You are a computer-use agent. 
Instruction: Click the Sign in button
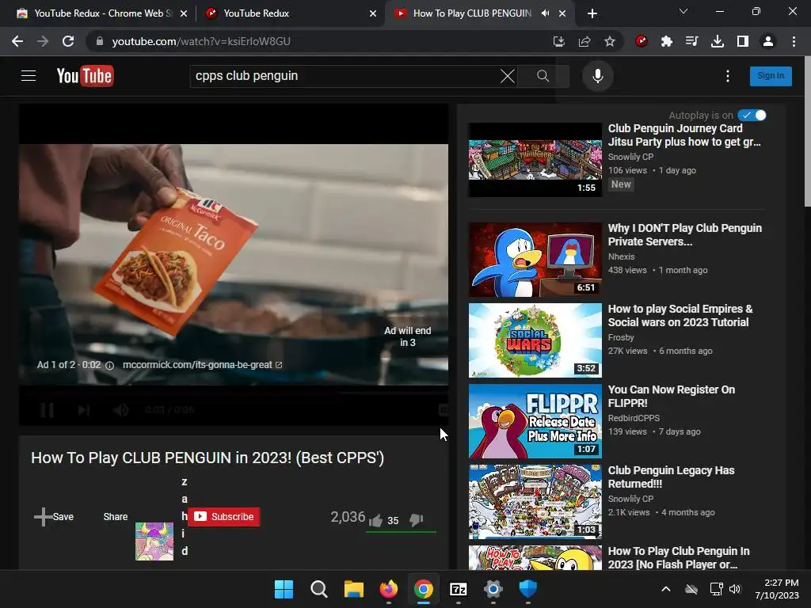[770, 75]
